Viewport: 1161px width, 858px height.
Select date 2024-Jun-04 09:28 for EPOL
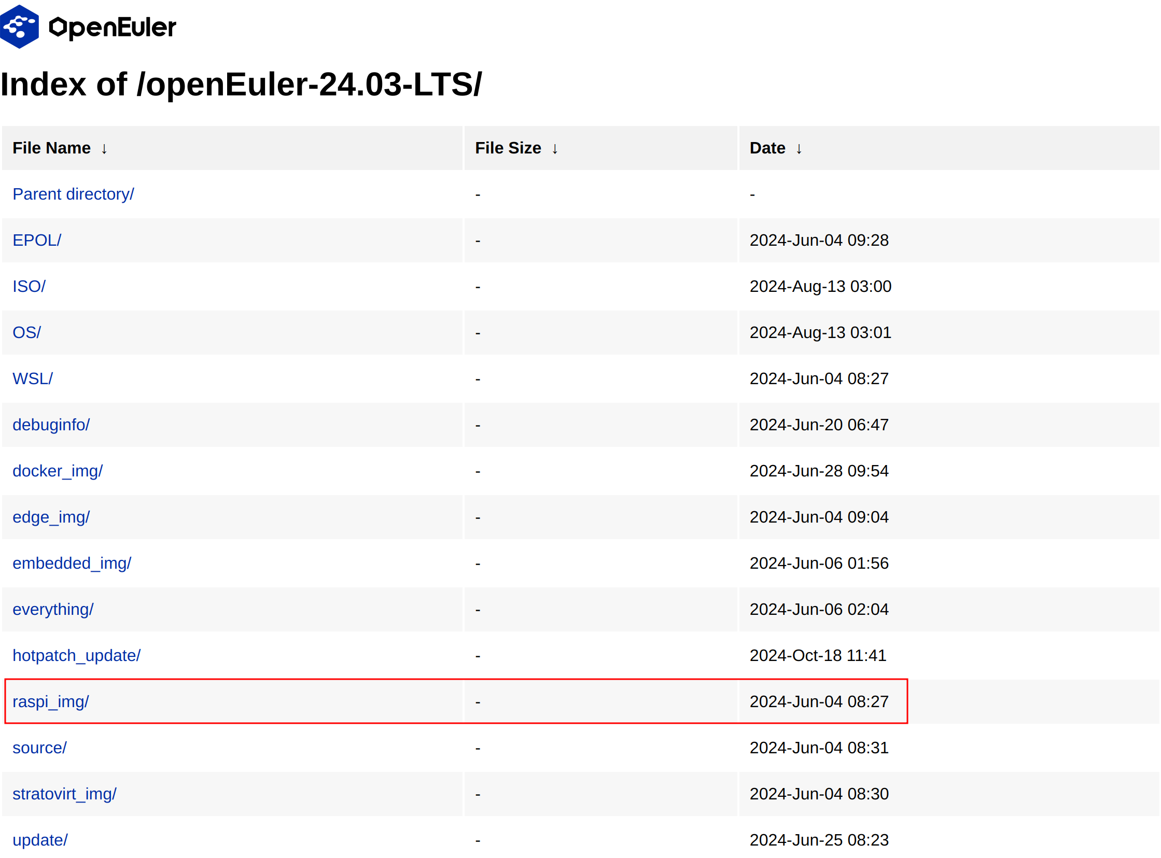819,241
